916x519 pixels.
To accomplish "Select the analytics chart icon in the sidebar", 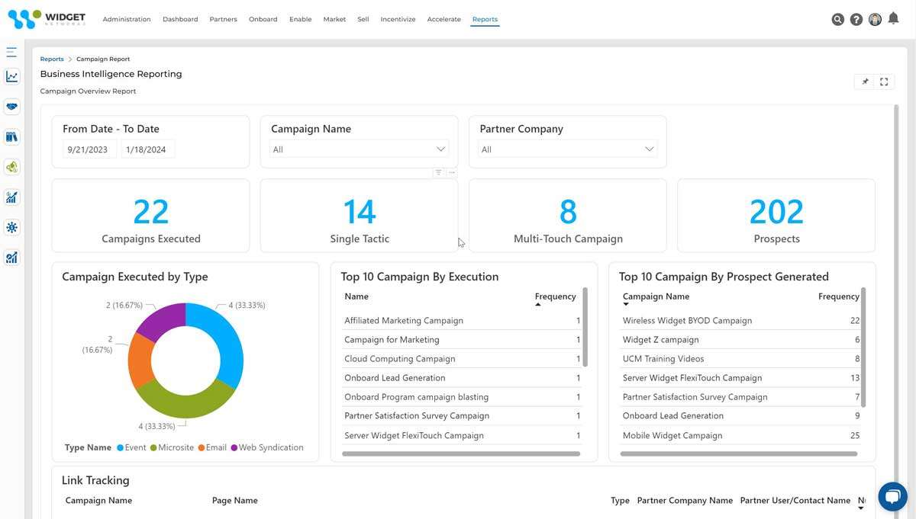I will [x=11, y=76].
